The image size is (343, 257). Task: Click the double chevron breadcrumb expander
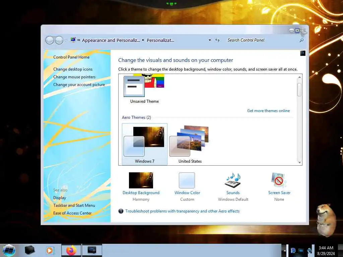point(79,40)
